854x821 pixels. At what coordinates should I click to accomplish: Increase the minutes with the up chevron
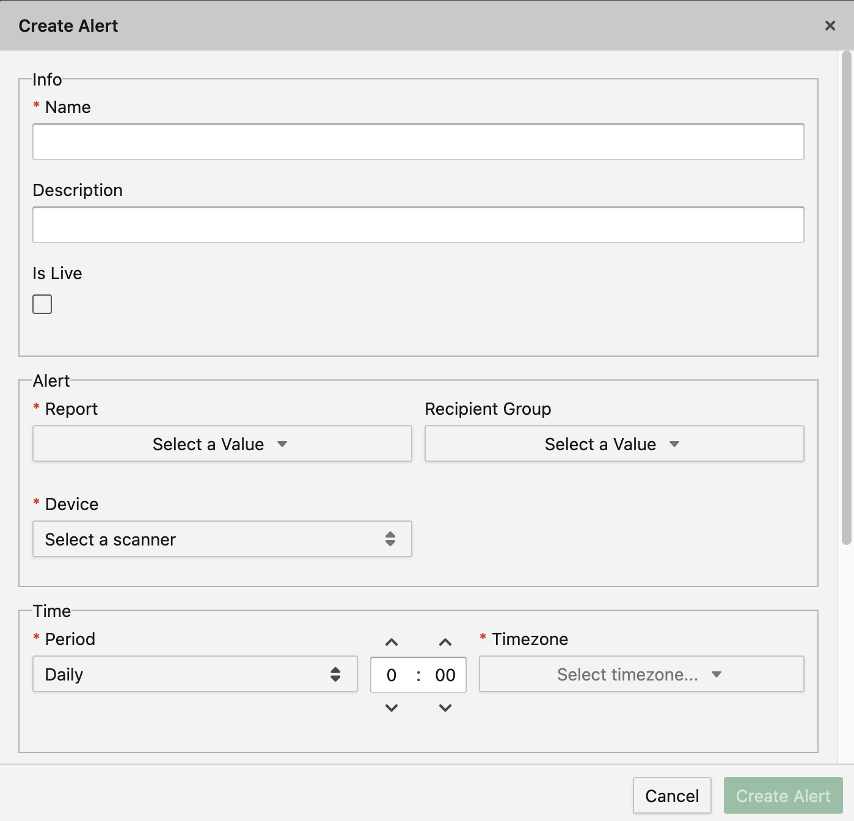tap(445, 642)
